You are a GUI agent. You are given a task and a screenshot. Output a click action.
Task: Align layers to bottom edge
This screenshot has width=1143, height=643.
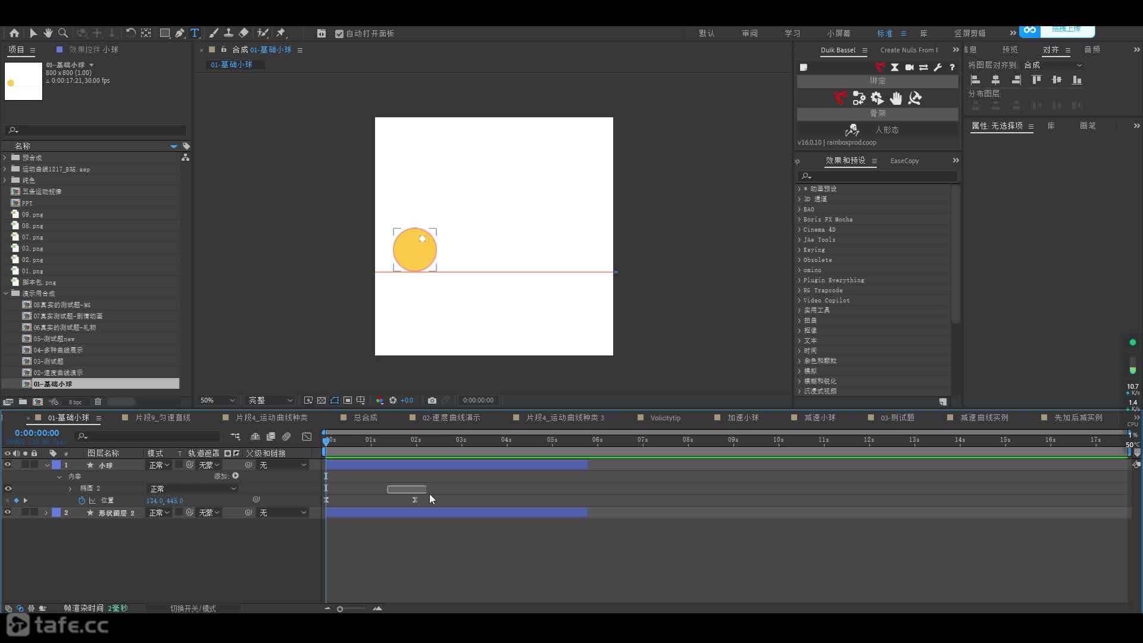(1077, 80)
